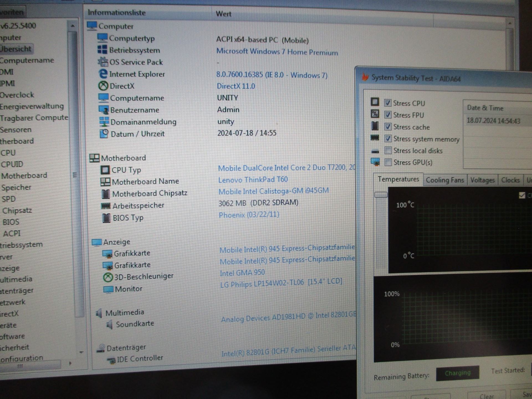Click the Arbeitsspeicher RAM module icon
The image size is (532, 399).
pyautogui.click(x=106, y=206)
